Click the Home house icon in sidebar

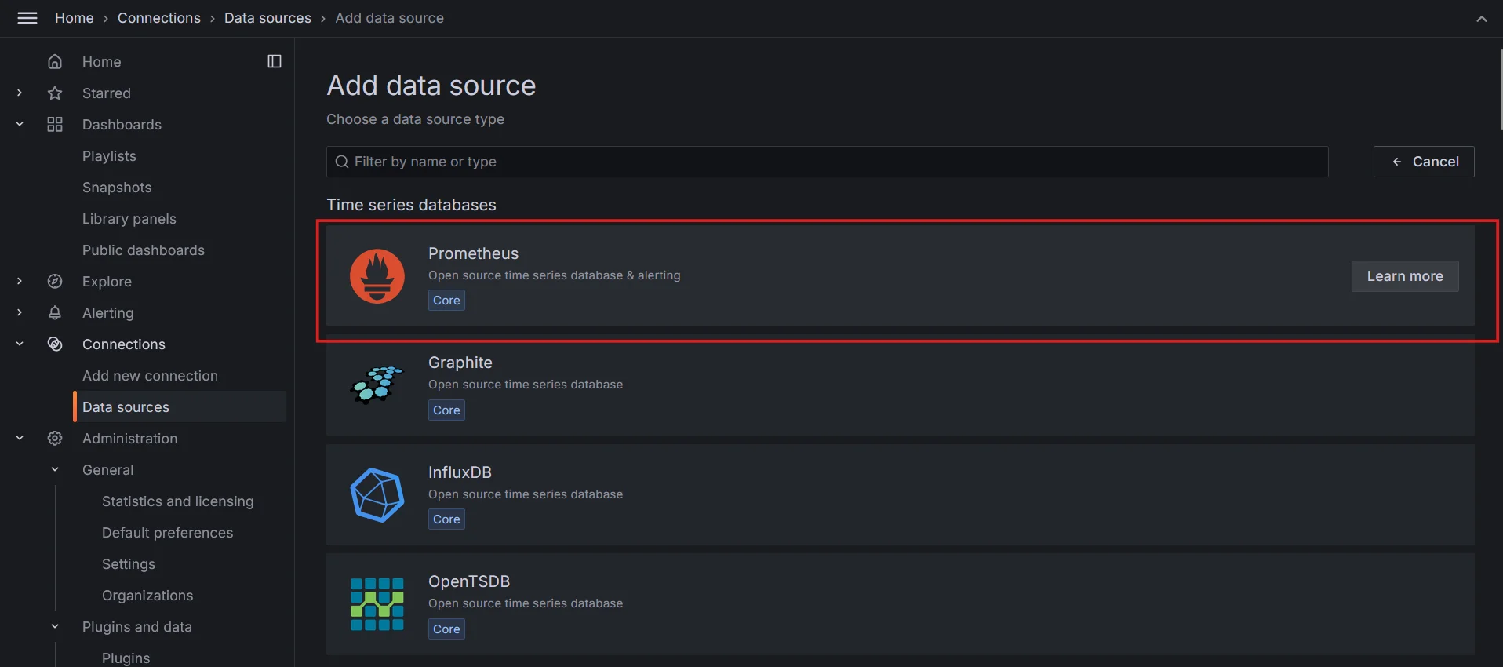pos(55,62)
